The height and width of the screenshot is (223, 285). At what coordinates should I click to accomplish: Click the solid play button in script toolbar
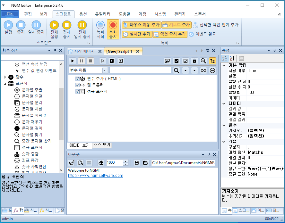coord(73,61)
